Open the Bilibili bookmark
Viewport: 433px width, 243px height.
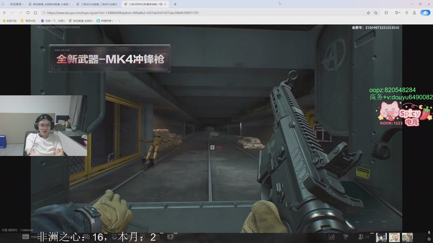(x=108, y=21)
